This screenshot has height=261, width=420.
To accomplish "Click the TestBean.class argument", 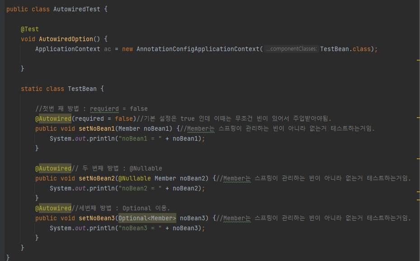I will [345, 49].
